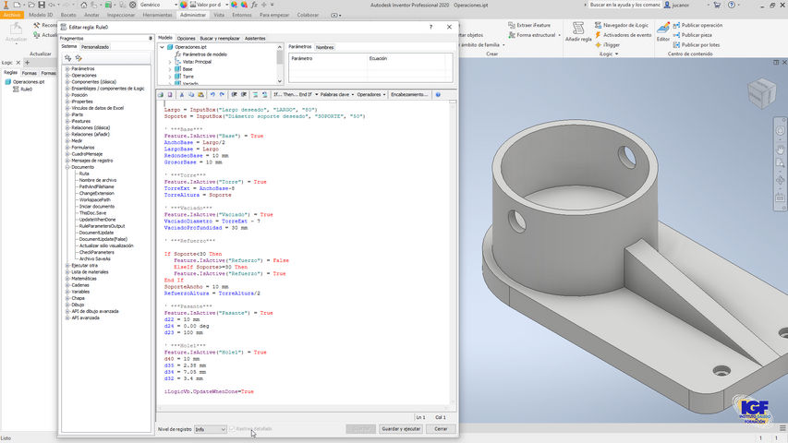
Task: Switch to the Buscar y reemplazar tab
Action: pos(220,38)
